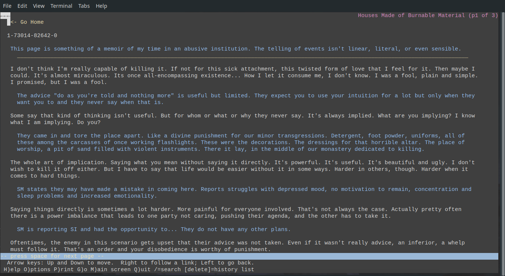Click the page title 'Houses Made of Burnable Material'
This screenshot has height=276, width=505.
click(x=411, y=16)
